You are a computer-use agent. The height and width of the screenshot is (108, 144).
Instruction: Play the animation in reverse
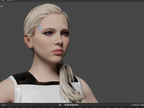click(x=70, y=105)
